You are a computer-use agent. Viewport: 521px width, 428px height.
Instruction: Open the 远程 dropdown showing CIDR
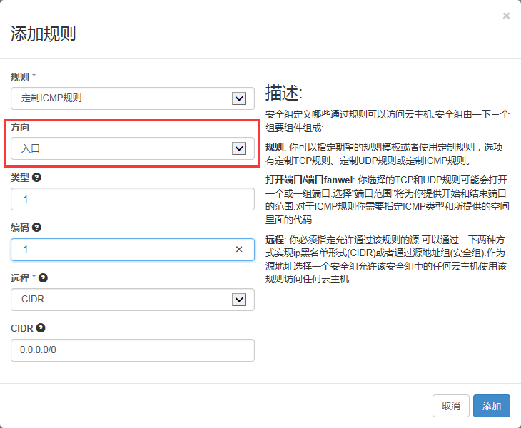[133, 300]
